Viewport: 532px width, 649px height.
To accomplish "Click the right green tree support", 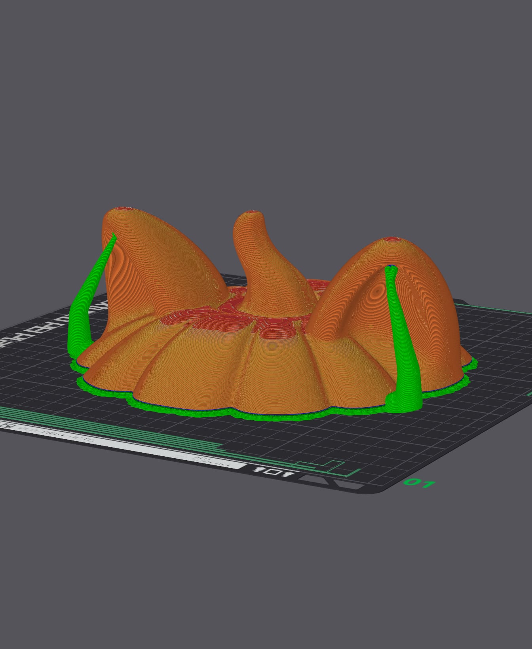I will pyautogui.click(x=403, y=340).
